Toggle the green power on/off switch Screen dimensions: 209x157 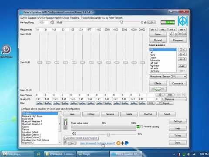pyautogui.click(x=168, y=22)
